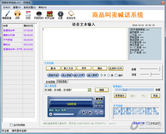166x134 pixels.
Task: Click the 撤消 undo button
Action: 53,68
